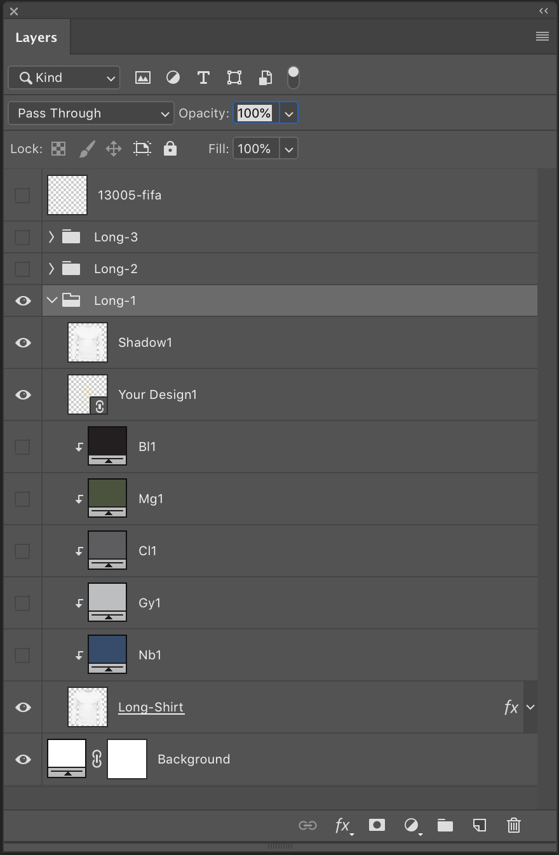Click the Your Design1 layer thumbnail

87,394
